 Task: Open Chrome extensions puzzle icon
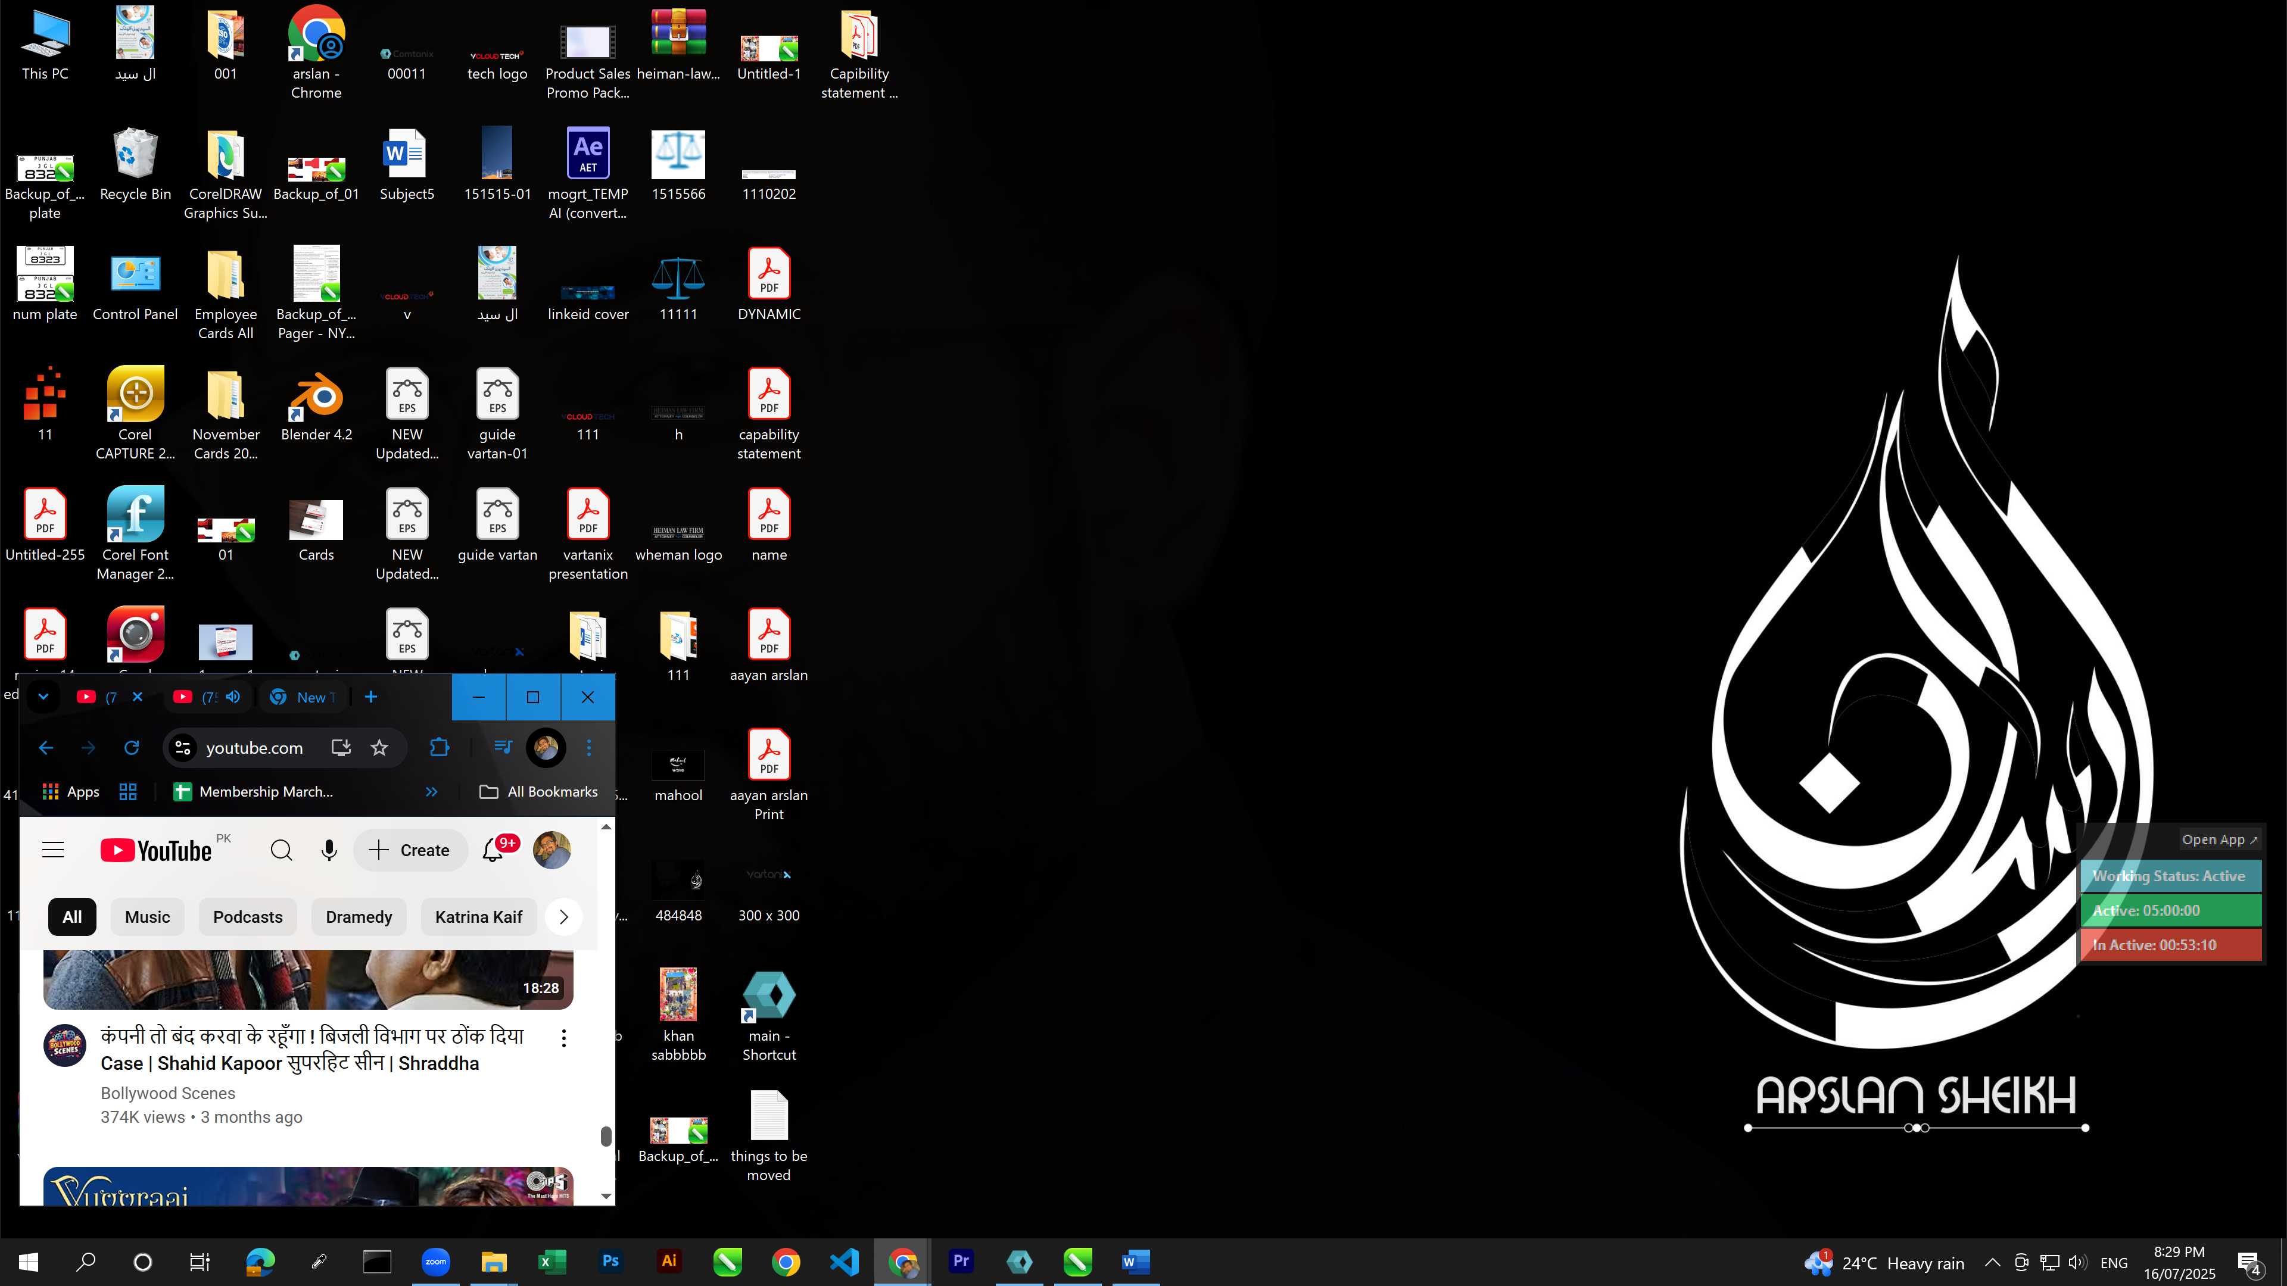pos(440,748)
